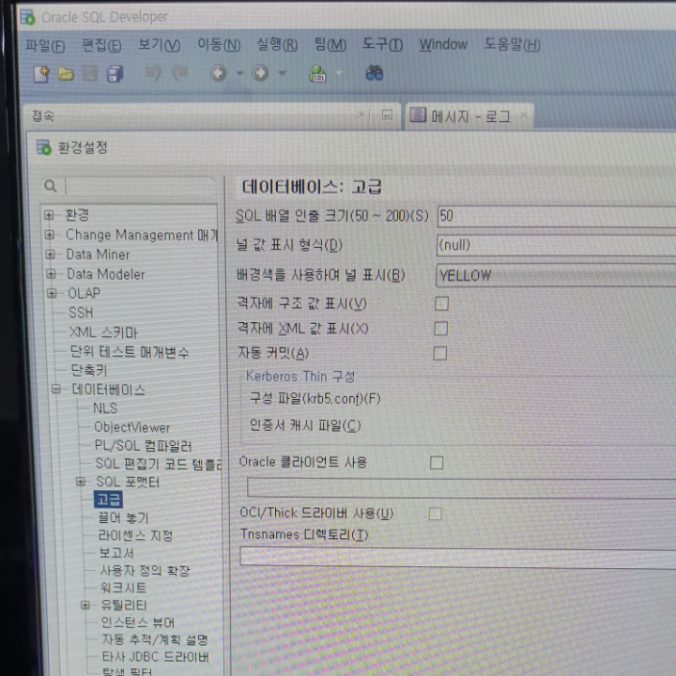676x676 pixels.
Task: Toggle 격자에 XML 값 표시 checkbox
Action: (440, 329)
